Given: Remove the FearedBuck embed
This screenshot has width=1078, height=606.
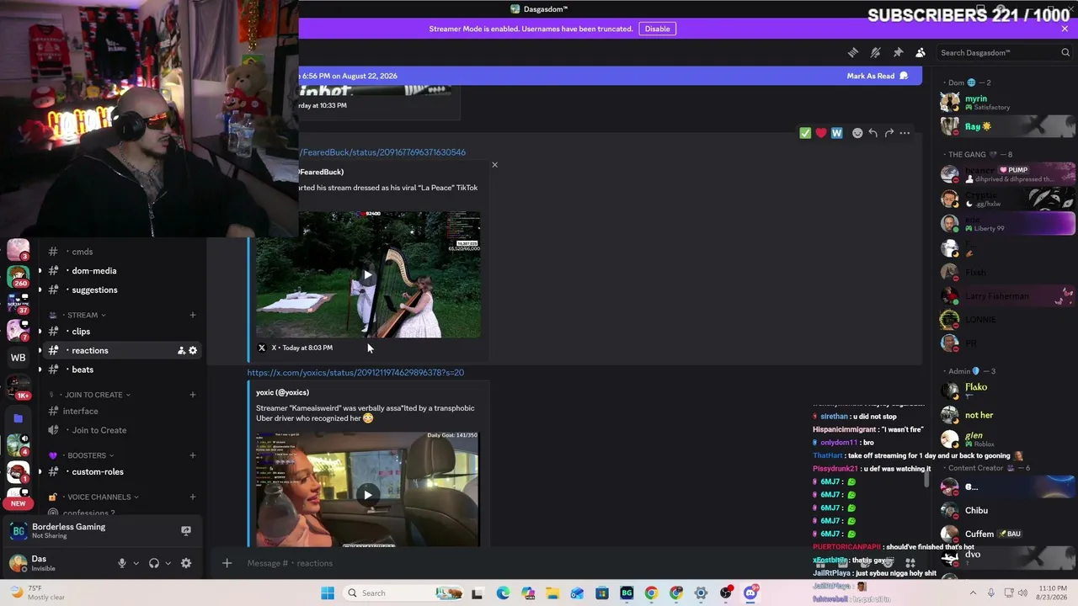Looking at the screenshot, I should (x=494, y=165).
